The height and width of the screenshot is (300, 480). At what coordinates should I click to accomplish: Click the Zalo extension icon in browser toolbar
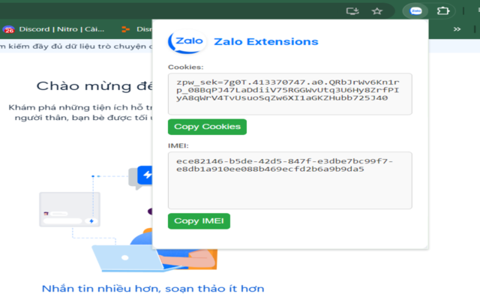pyautogui.click(x=415, y=10)
